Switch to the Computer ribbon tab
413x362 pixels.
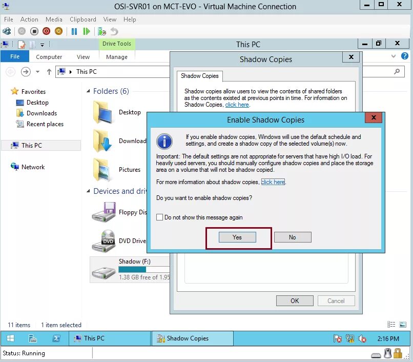49,57
